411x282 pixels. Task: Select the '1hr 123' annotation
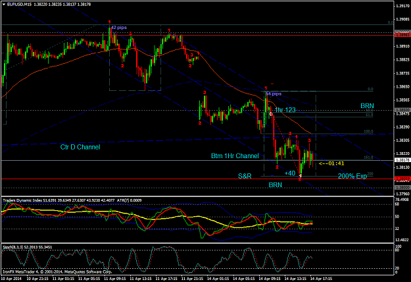click(x=285, y=110)
